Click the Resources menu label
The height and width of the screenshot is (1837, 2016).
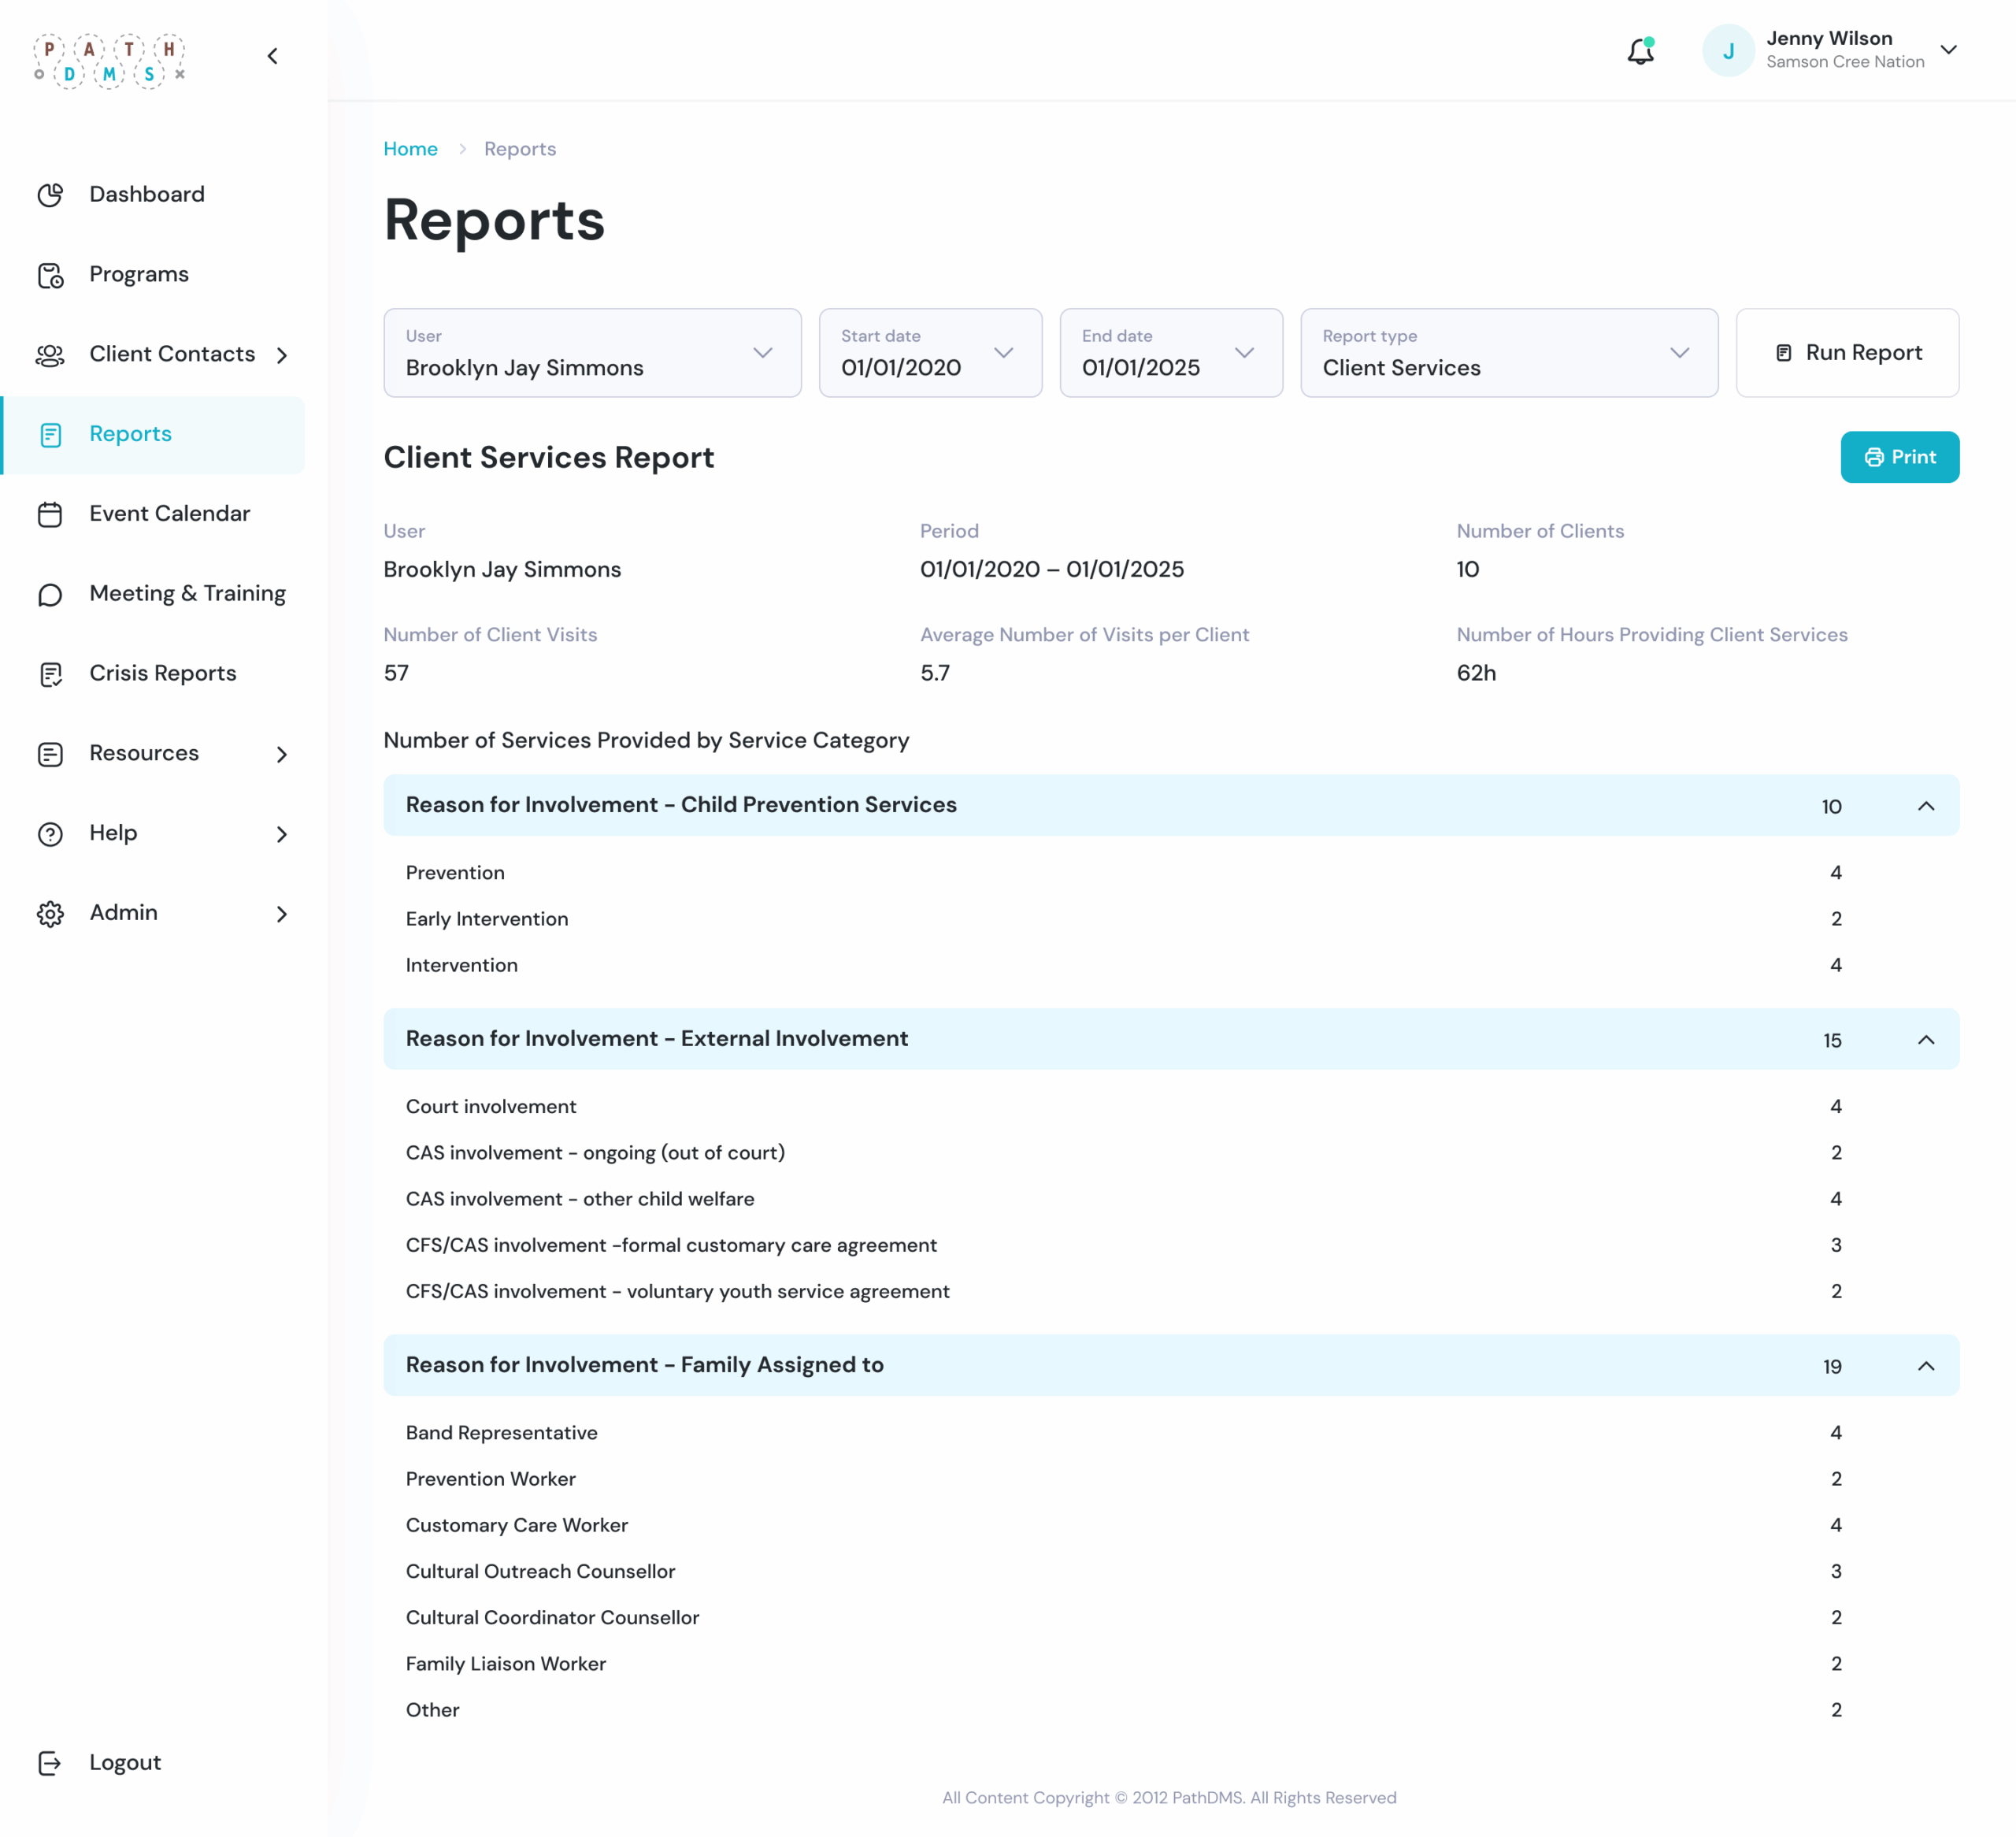click(x=144, y=753)
